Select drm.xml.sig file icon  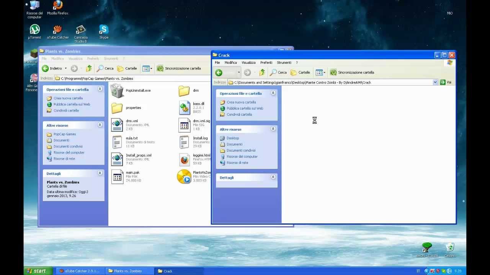point(185,125)
